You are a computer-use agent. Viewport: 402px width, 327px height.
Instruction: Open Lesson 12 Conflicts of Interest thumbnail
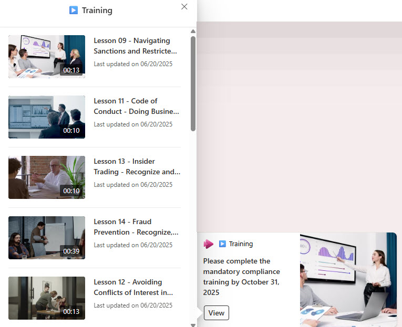click(x=47, y=298)
